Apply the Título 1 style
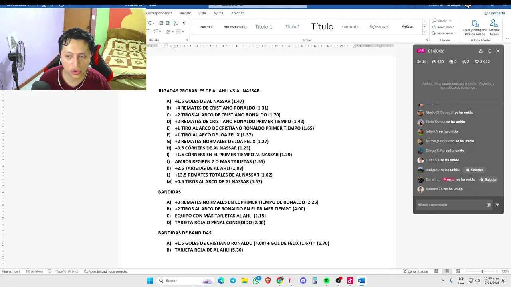The height and width of the screenshot is (287, 511). click(x=264, y=27)
